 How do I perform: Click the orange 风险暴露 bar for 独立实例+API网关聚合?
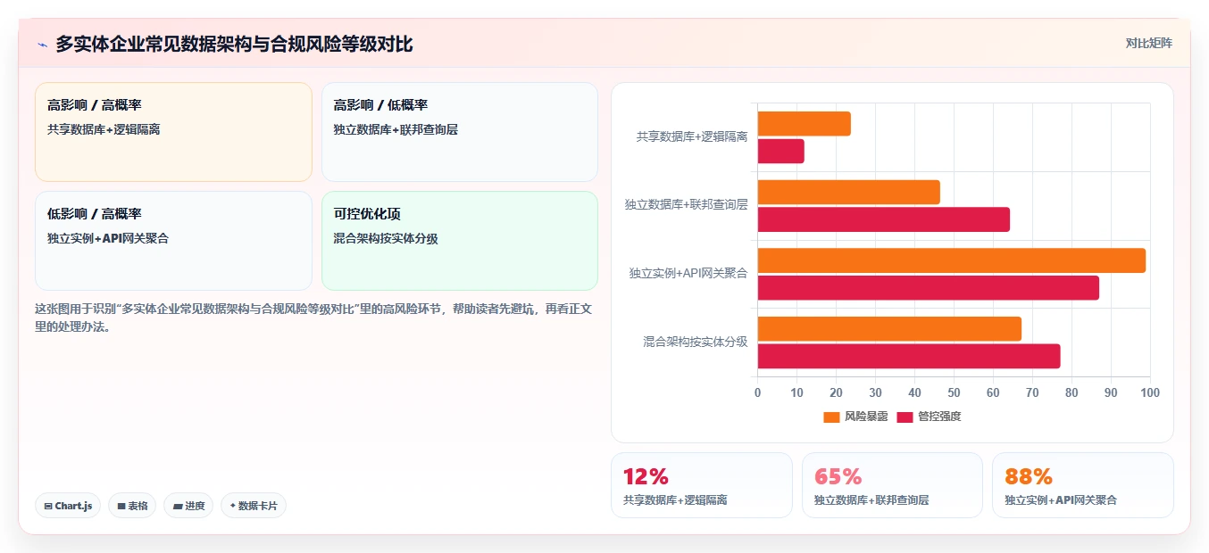[952, 260]
